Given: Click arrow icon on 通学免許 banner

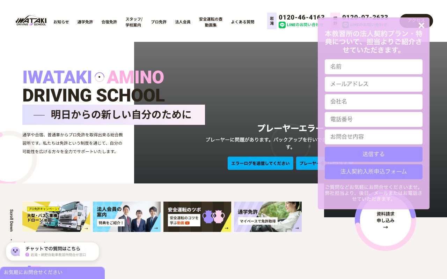Looking at the screenshot, I should pyautogui.click(x=297, y=228).
